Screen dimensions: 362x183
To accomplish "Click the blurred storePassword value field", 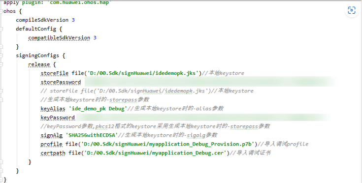I will (x=210, y=82).
